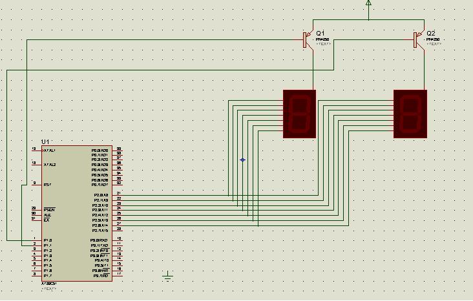Image resolution: width=473 pixels, height=301 pixels.
Task: Click the left seven-segment display
Action: pyautogui.click(x=300, y=114)
